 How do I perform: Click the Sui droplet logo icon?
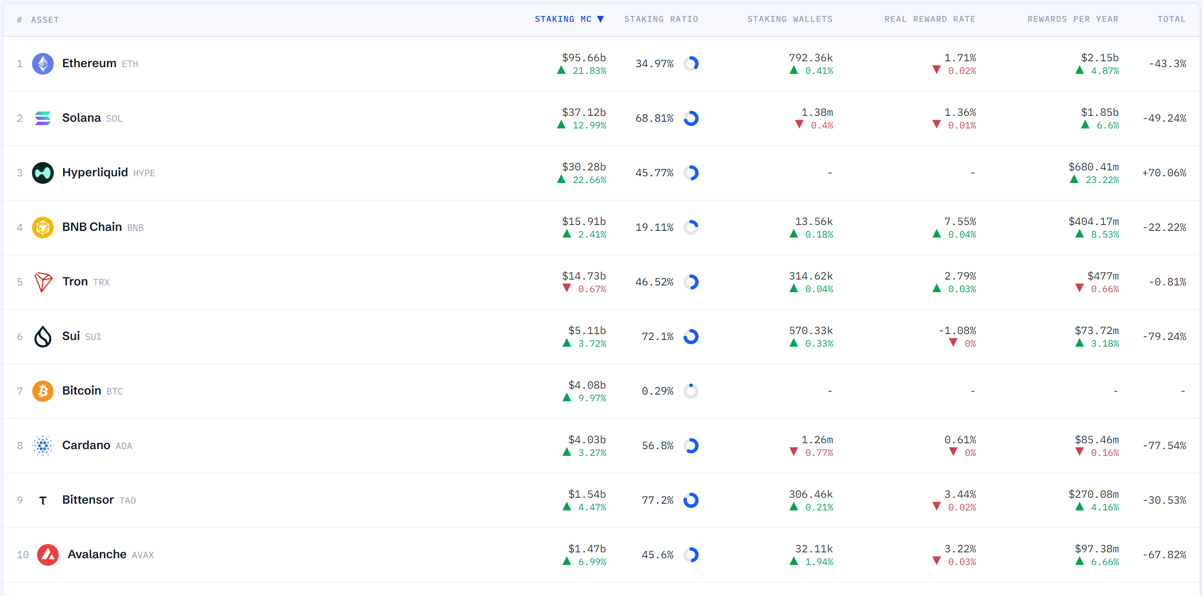[x=42, y=337]
